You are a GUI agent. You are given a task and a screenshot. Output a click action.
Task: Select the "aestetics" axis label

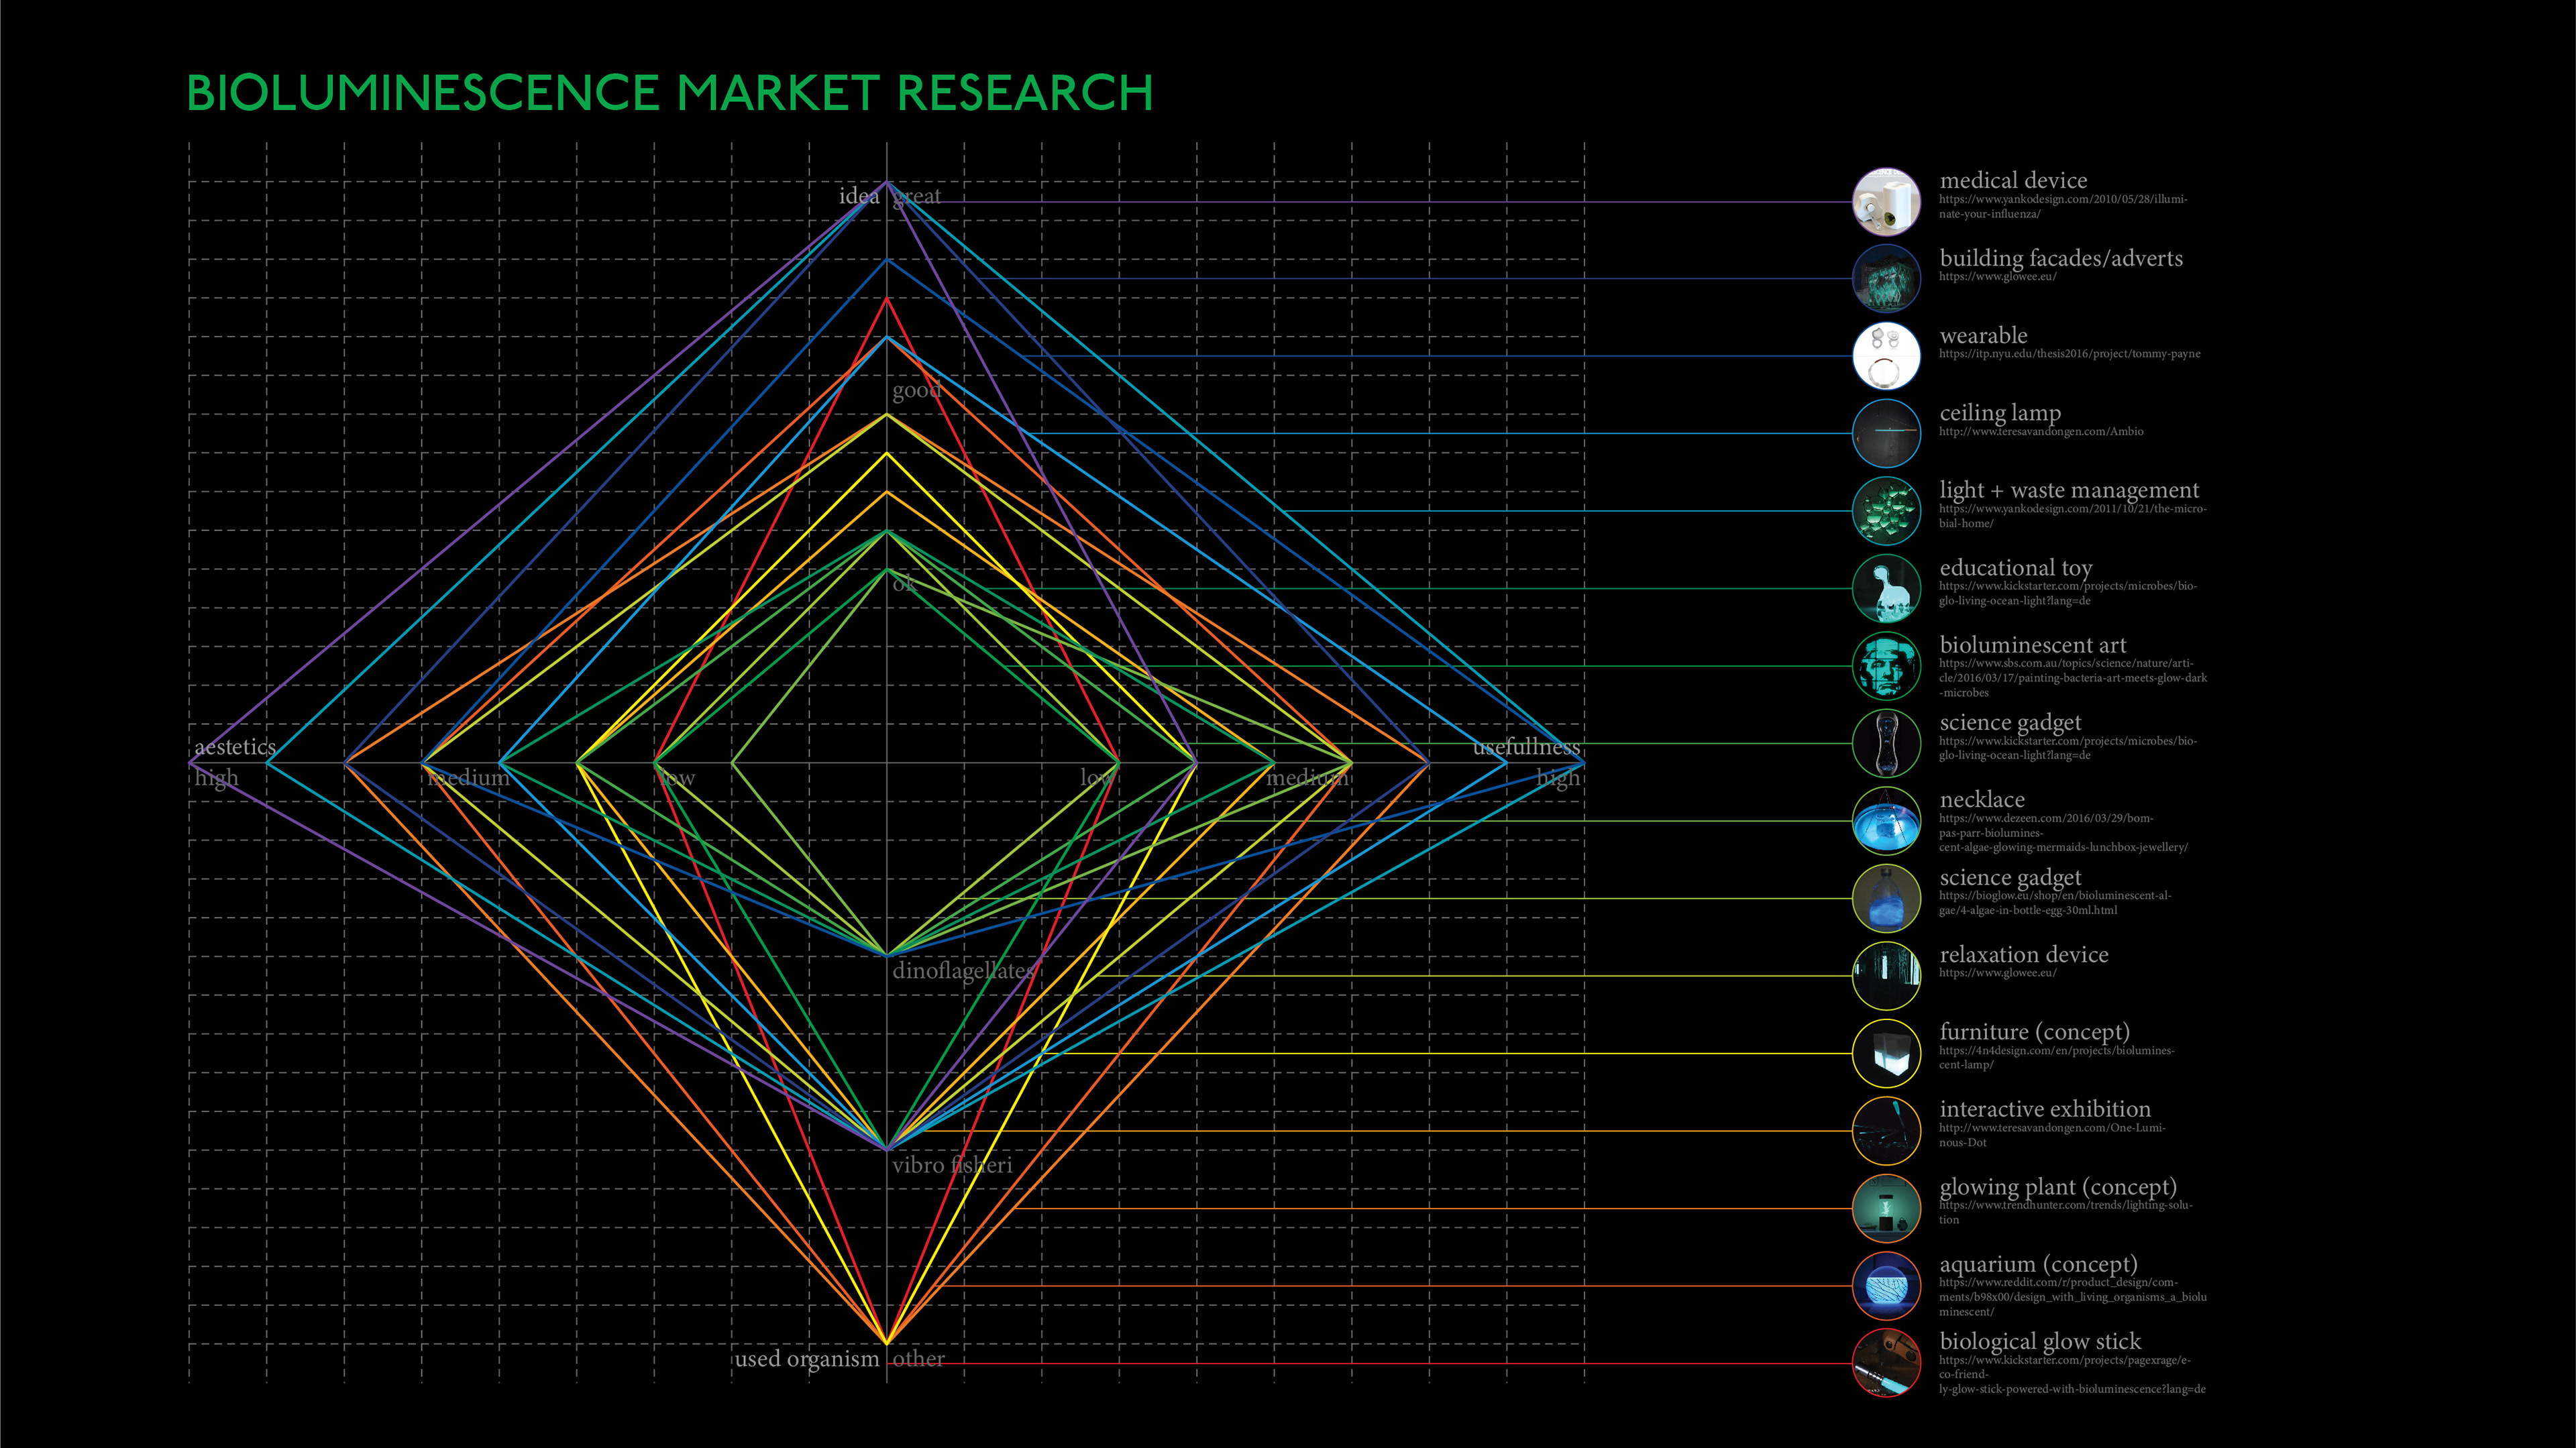[235, 747]
